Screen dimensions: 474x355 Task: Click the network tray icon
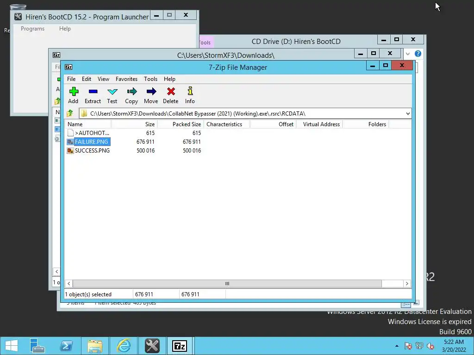coord(419,346)
